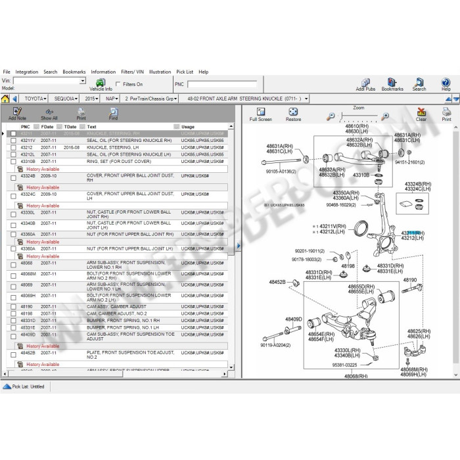Click 43211(RH) callout in illustration
Image resolution: width=460 pixels, height=460 pixels.
pyautogui.click(x=413, y=233)
